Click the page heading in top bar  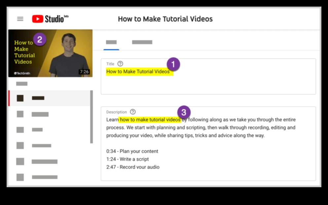(165, 19)
